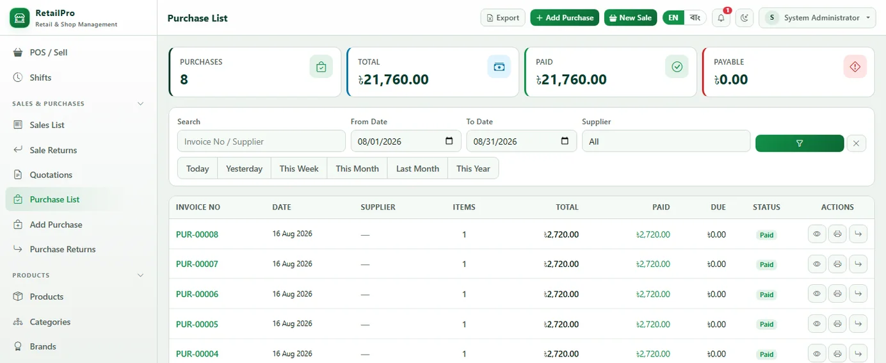Screen dimensions: 886x363
Task: Print PUR-00008 with printer icon
Action: [x=837, y=234]
